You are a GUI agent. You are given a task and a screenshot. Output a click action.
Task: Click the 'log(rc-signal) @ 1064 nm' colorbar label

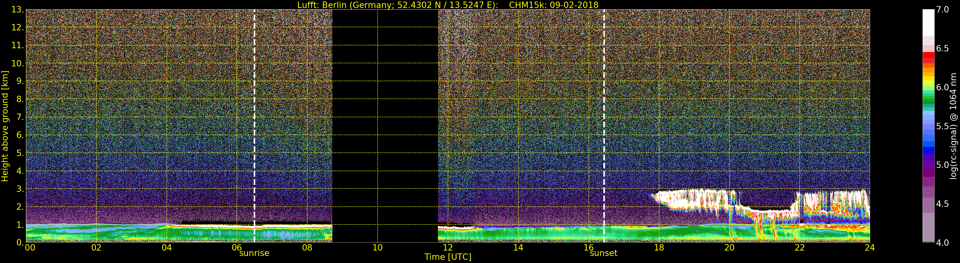tap(953, 126)
